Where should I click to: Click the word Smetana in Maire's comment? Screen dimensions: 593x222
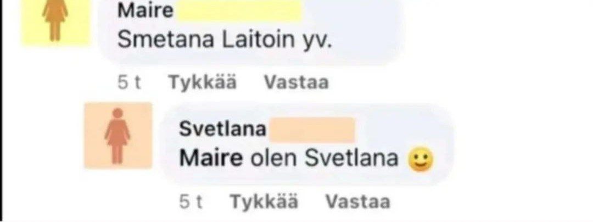pos(166,40)
